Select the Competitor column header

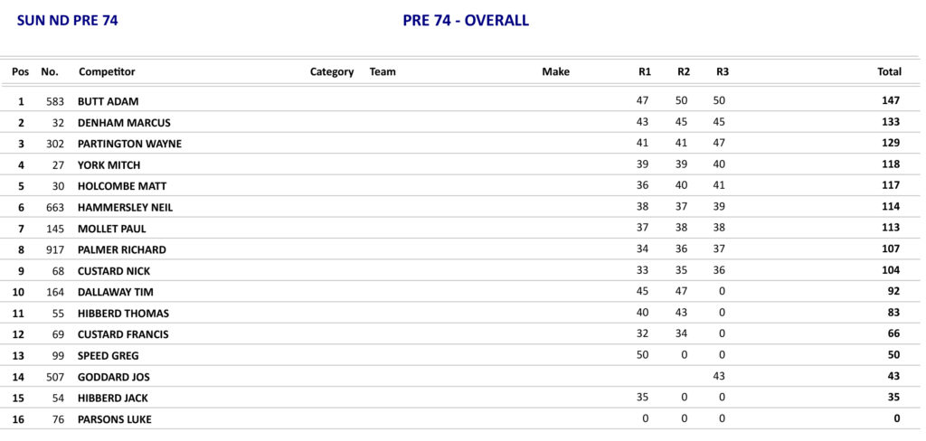click(x=107, y=71)
